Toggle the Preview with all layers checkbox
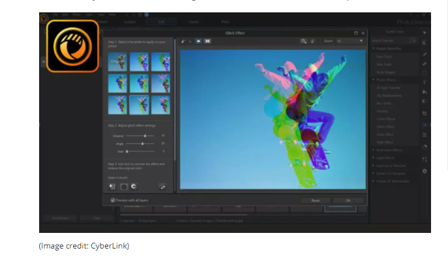This screenshot has width=448, height=270. pos(113,200)
